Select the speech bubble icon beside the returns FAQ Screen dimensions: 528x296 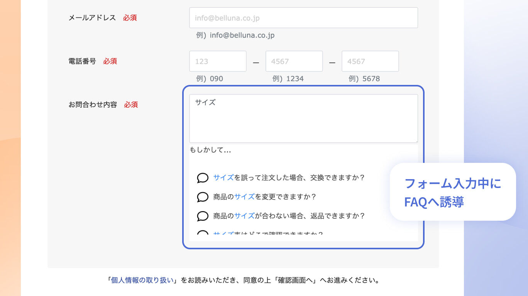[x=202, y=216]
